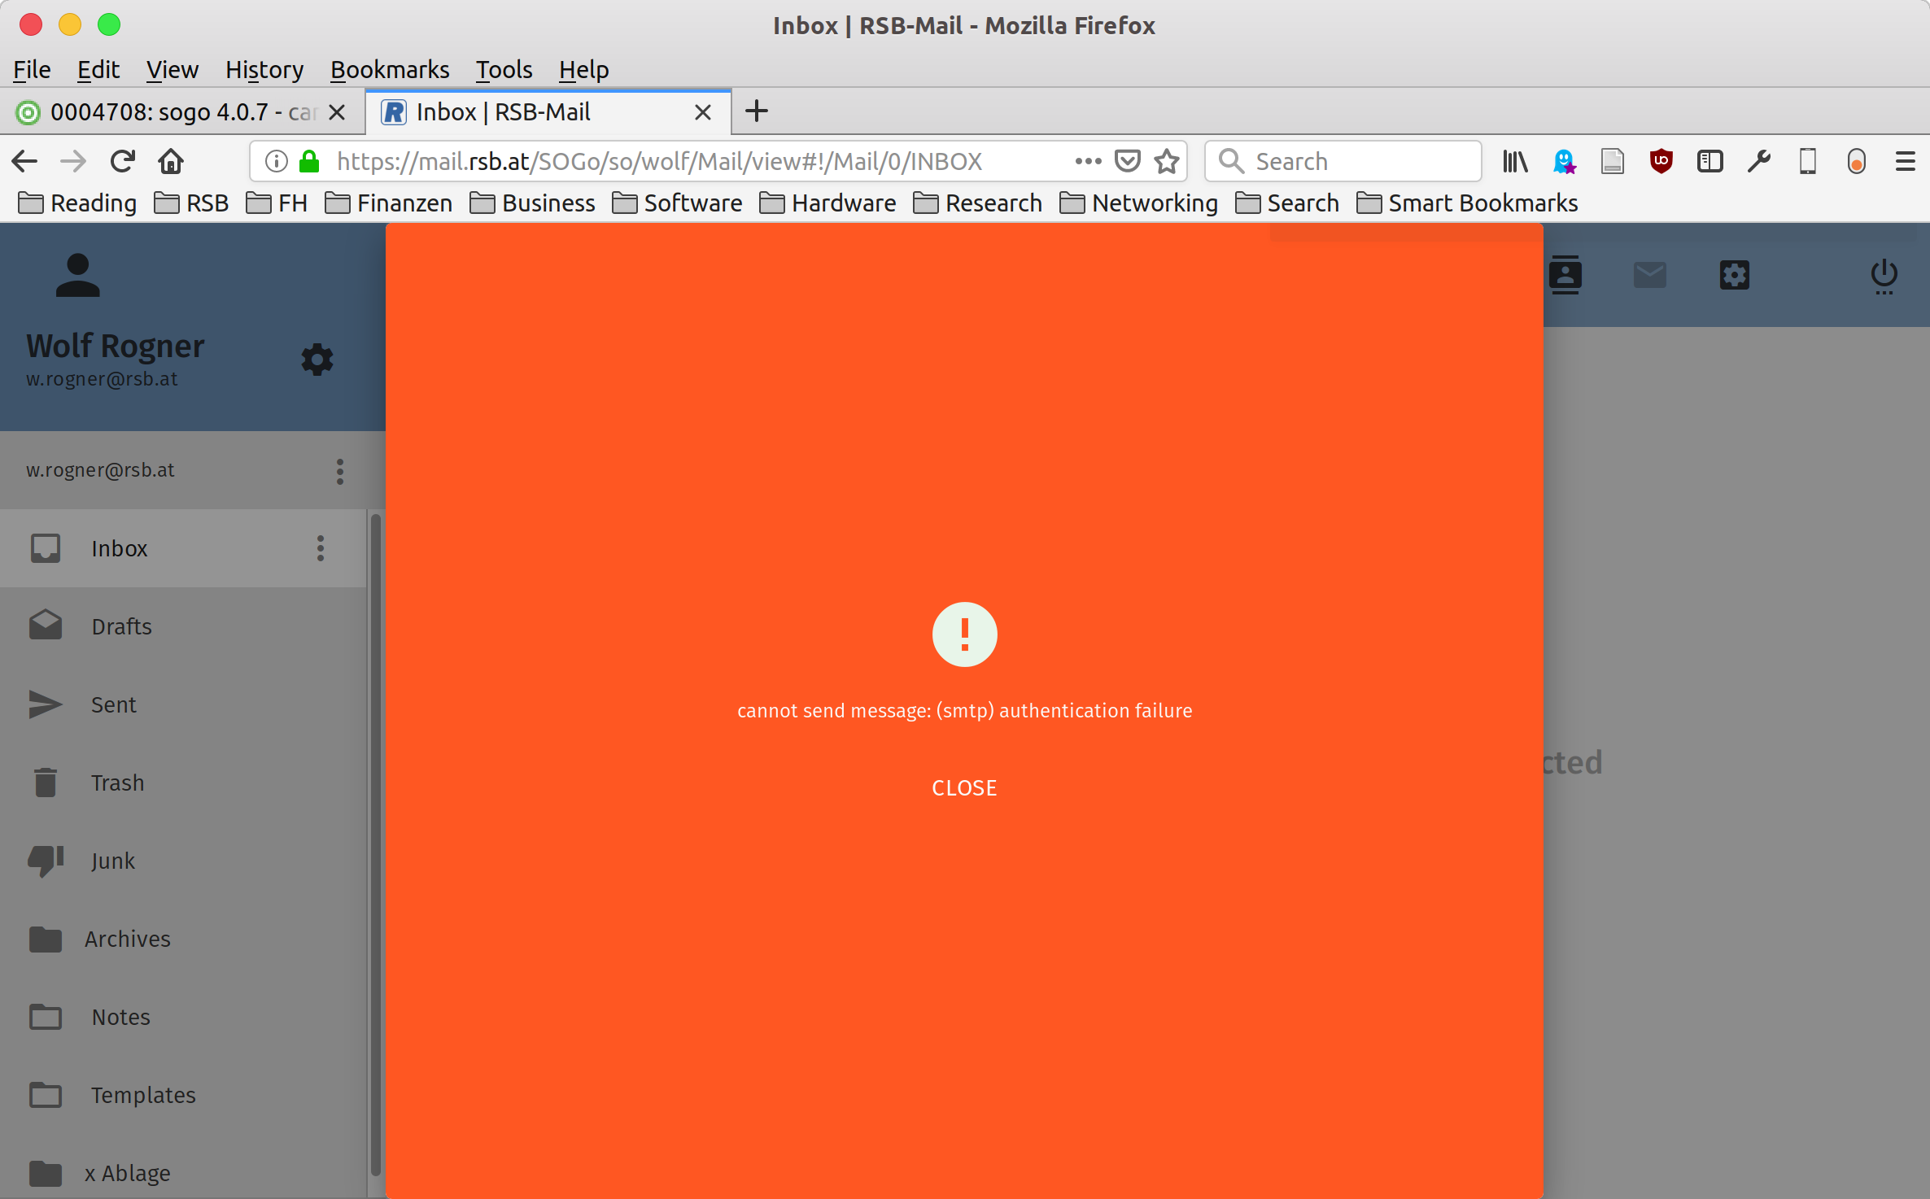This screenshot has width=1930, height=1199.
Task: Toggle the Firefox sidebar view icon
Action: point(1709,161)
